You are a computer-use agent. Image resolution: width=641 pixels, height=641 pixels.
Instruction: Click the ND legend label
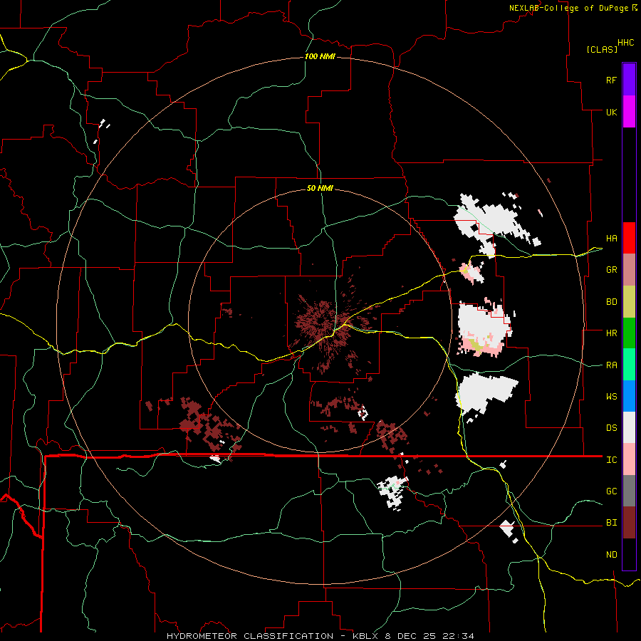tap(611, 554)
